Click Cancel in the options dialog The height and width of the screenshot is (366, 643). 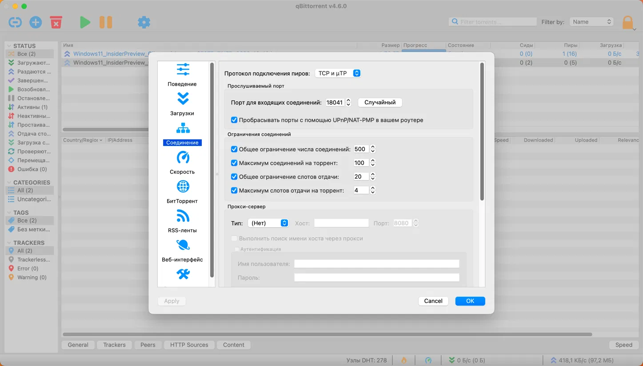click(433, 301)
